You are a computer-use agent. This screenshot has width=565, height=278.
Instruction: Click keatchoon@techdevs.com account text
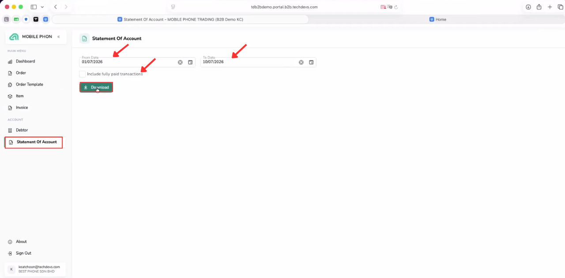coord(39,267)
